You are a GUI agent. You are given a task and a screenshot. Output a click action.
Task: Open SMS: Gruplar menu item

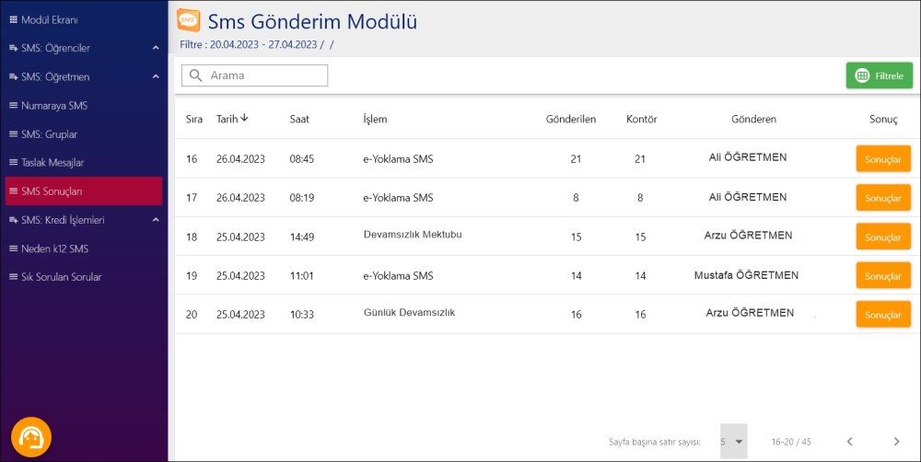(x=49, y=134)
